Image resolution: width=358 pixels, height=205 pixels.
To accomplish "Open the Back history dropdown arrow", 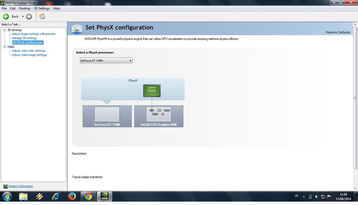I will coord(23,17).
